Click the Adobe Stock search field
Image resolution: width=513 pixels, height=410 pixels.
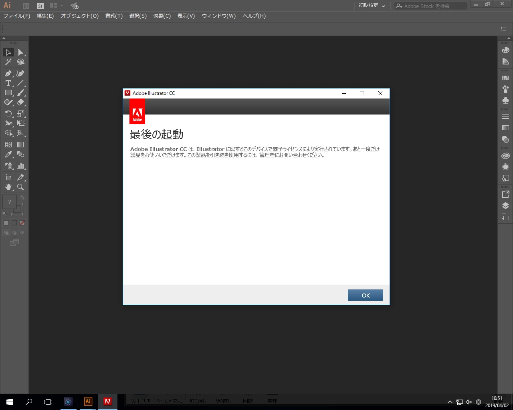(x=430, y=6)
